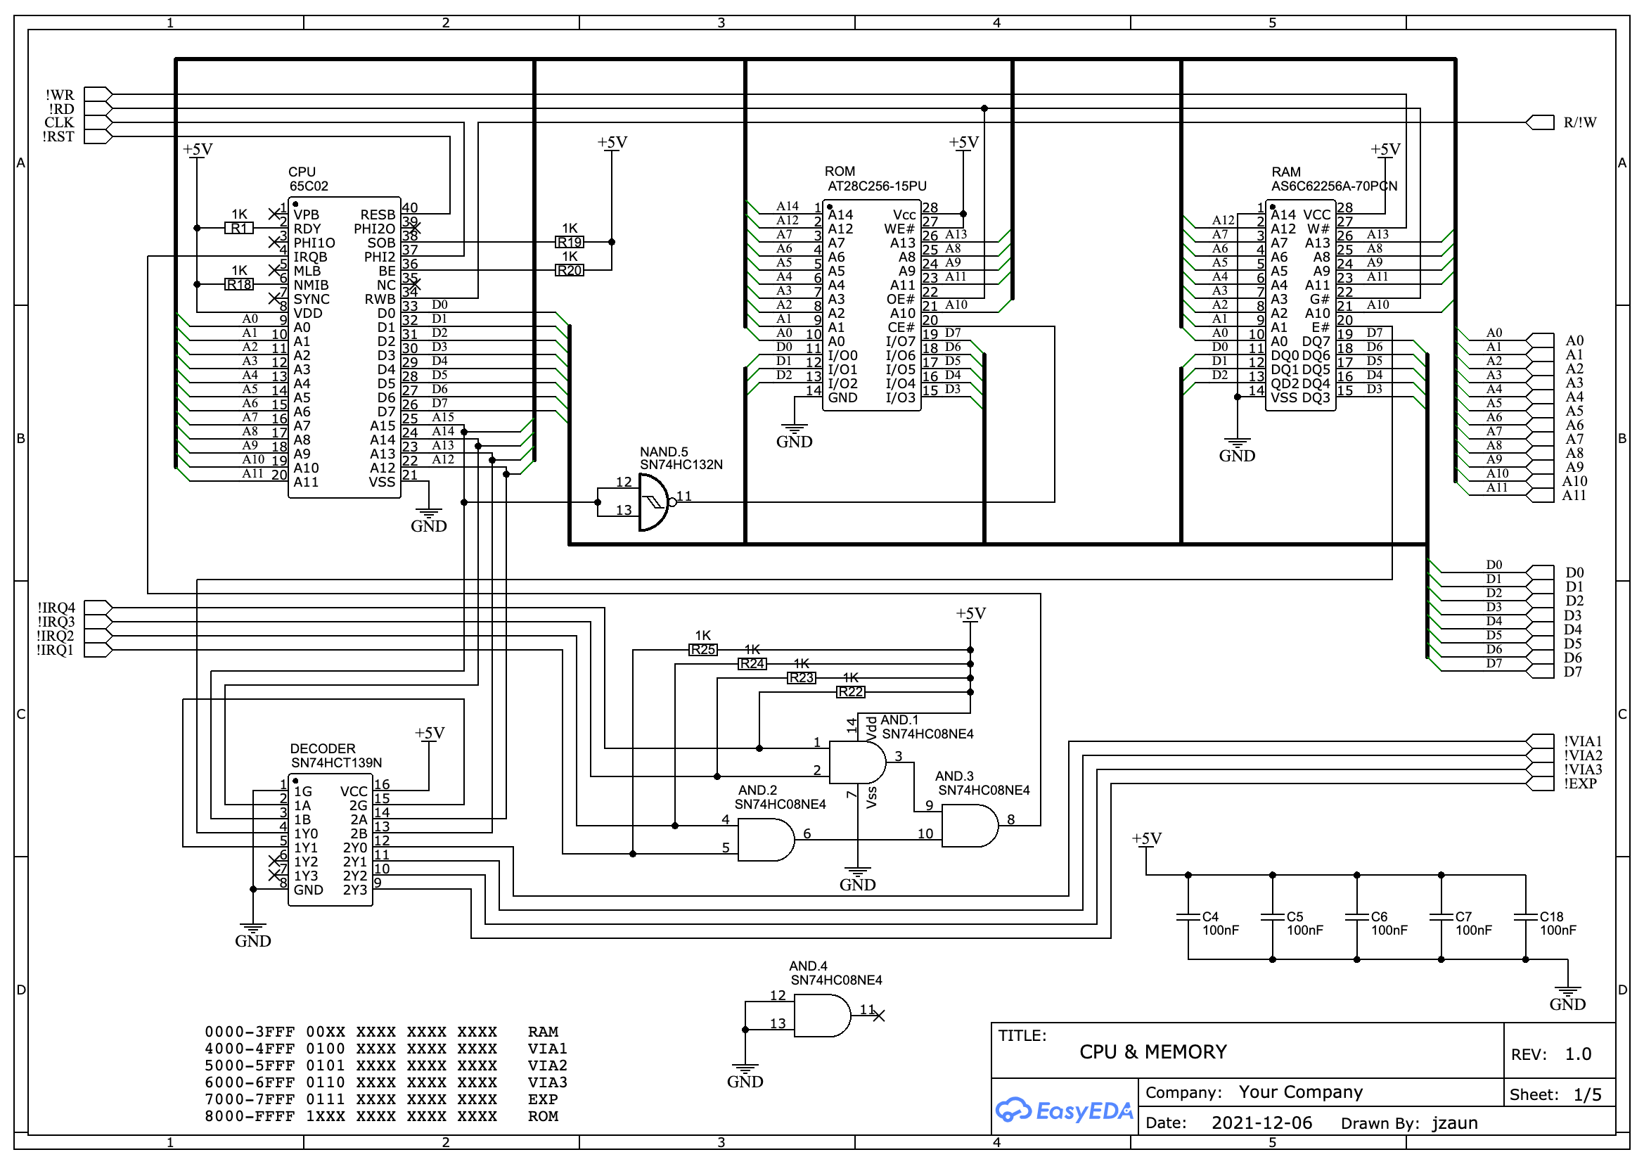
Task: Click the !WR net port on the left
Action: point(98,94)
